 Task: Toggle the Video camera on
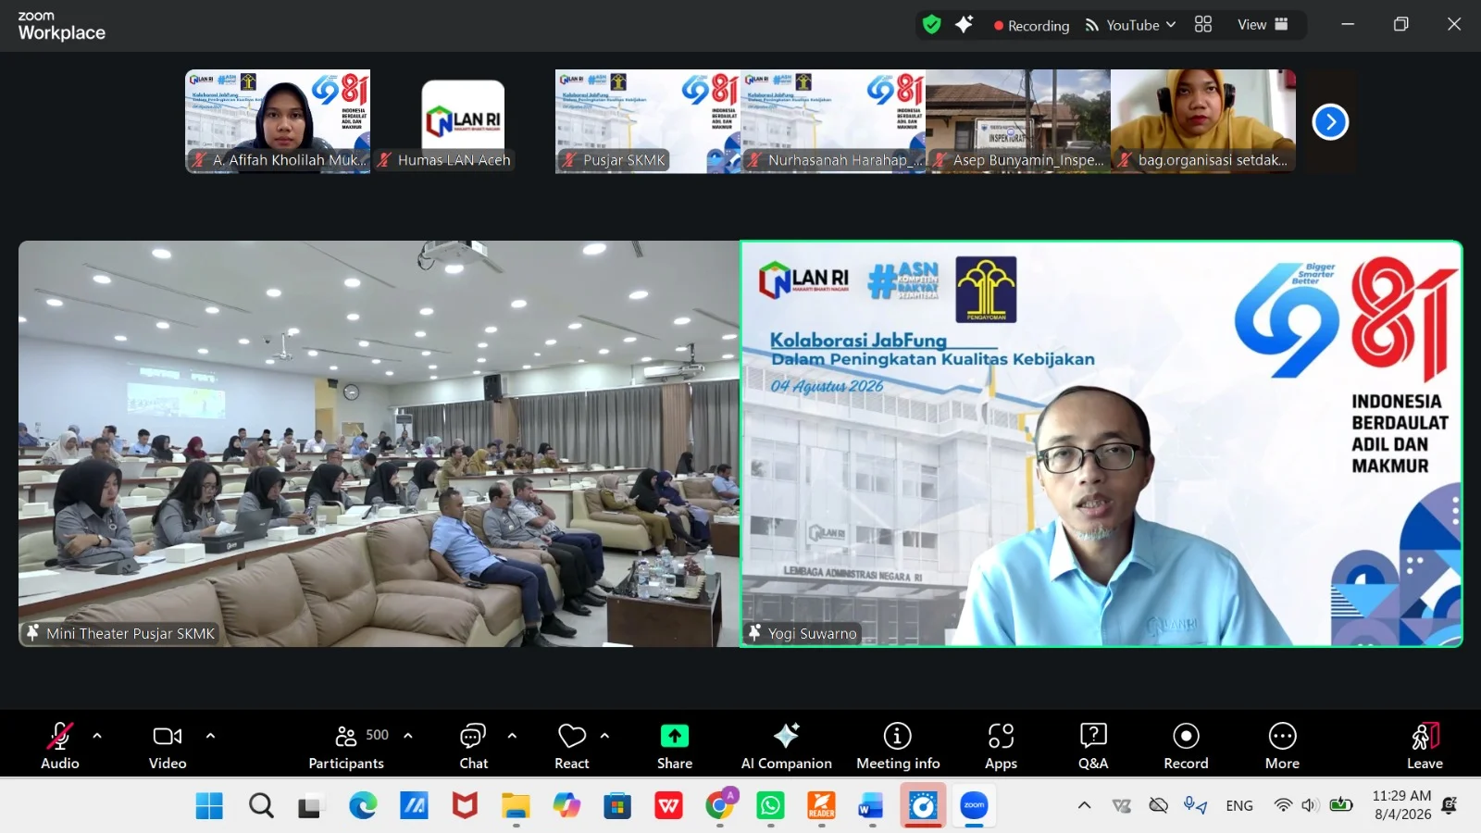[x=168, y=746]
